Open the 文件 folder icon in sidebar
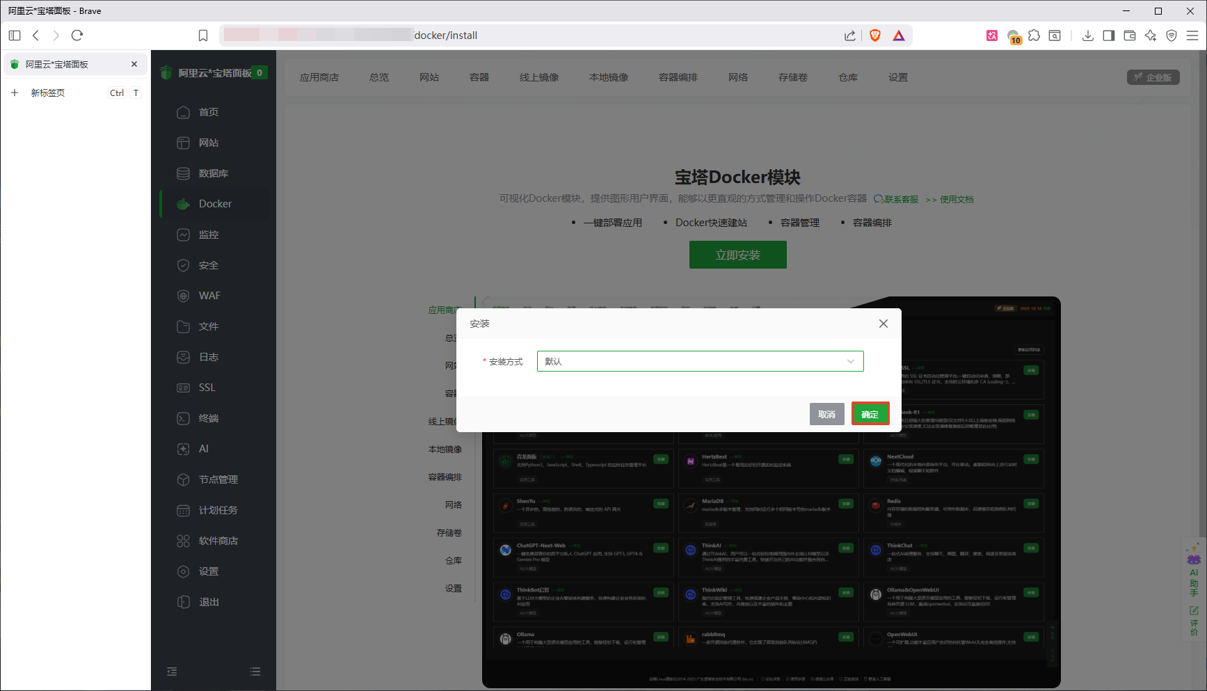This screenshot has height=691, width=1207. click(x=183, y=326)
